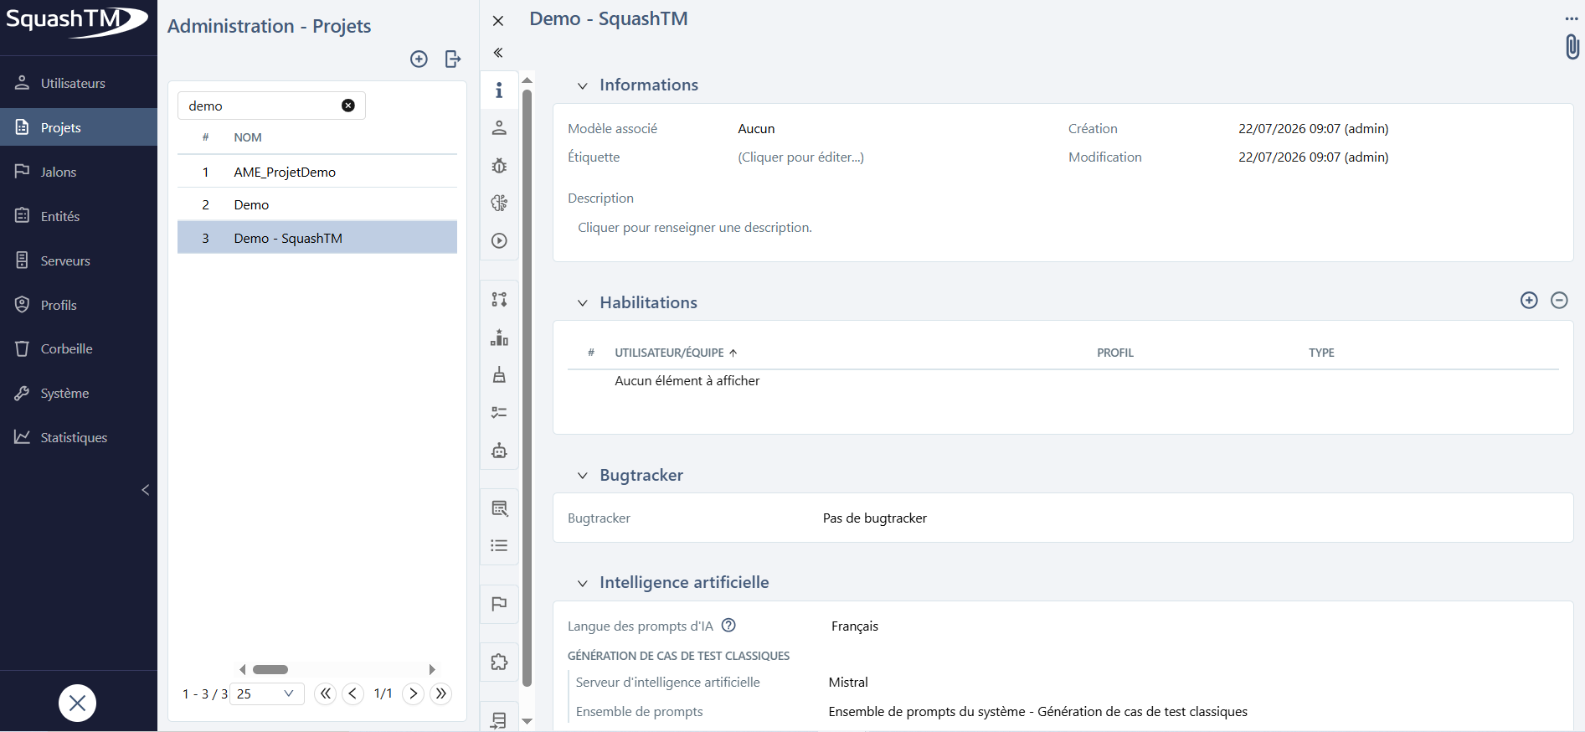
Task: Select the AME_ProjetDemo row
Action: (x=317, y=172)
